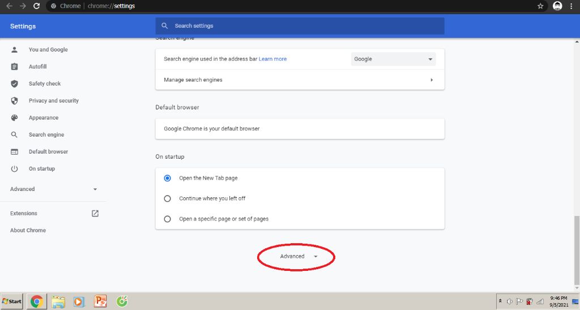The width and height of the screenshot is (580, 310).
Task: Open Appearance settings
Action: pos(44,118)
